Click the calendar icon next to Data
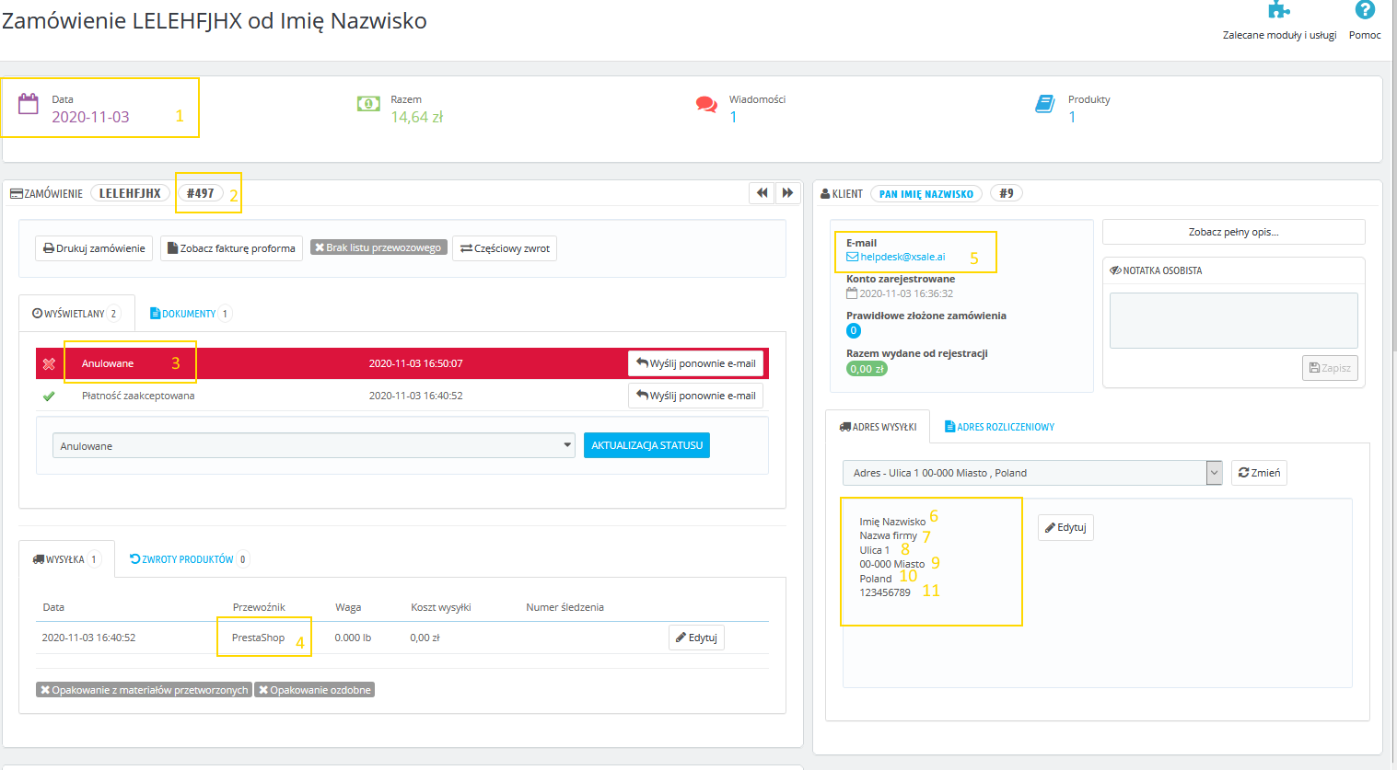 (x=29, y=103)
